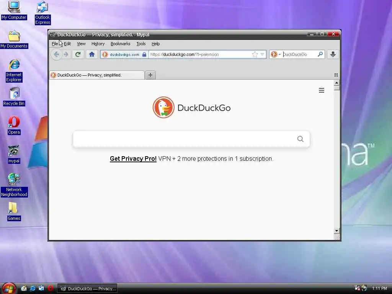Open the DuckDuckGo hamburger menu
Screen dimensions: 392x294
(322, 90)
